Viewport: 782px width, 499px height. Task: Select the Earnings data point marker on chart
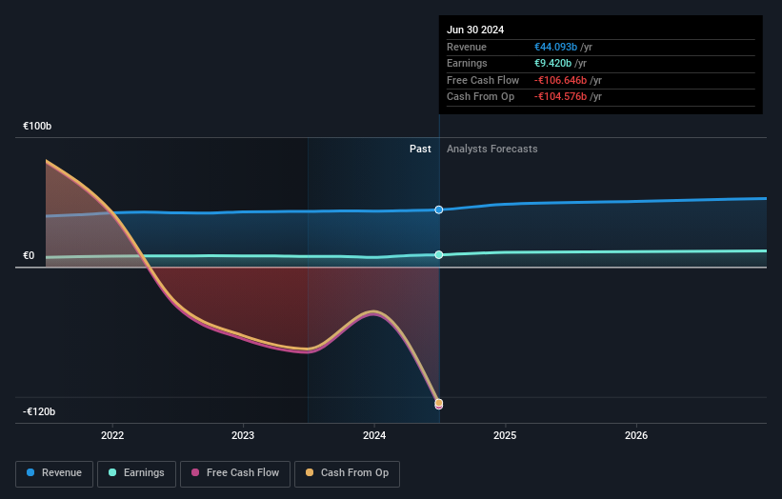(439, 254)
